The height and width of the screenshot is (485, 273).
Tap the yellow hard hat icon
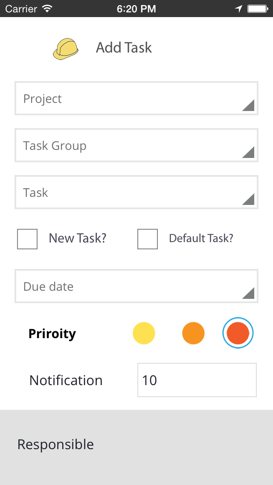tap(66, 48)
